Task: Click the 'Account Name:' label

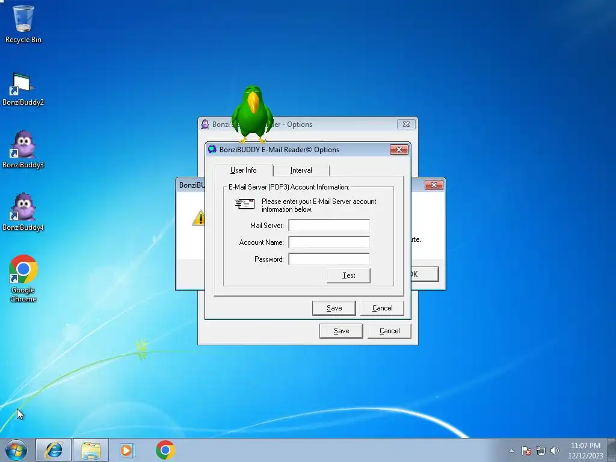Action: (x=261, y=242)
